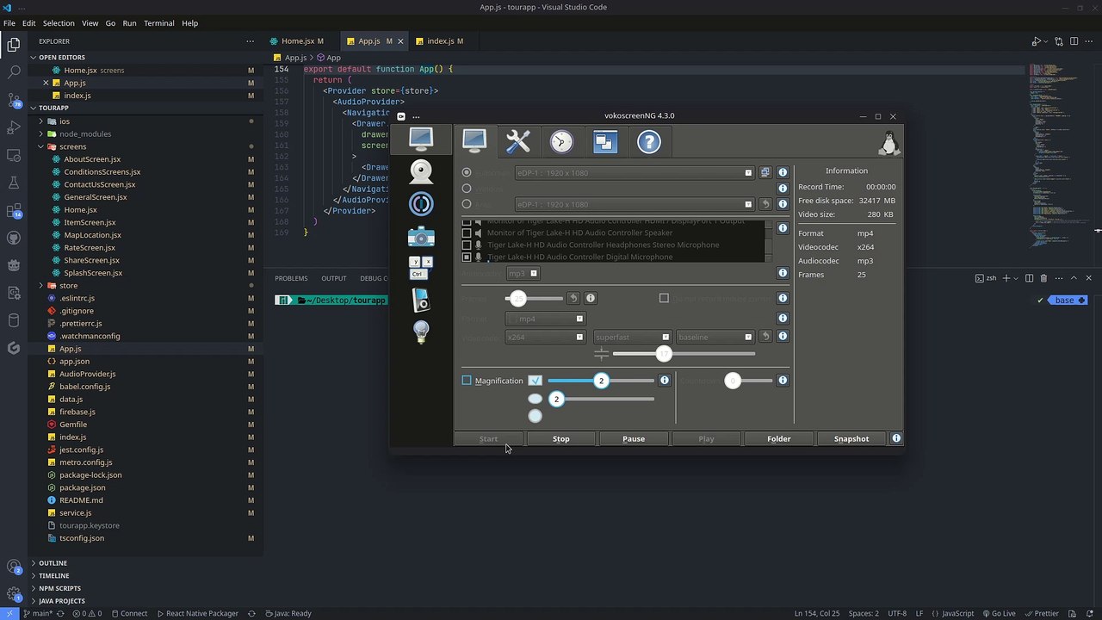The image size is (1102, 620).
Task: Enable the Magnification checkbox
Action: click(467, 381)
